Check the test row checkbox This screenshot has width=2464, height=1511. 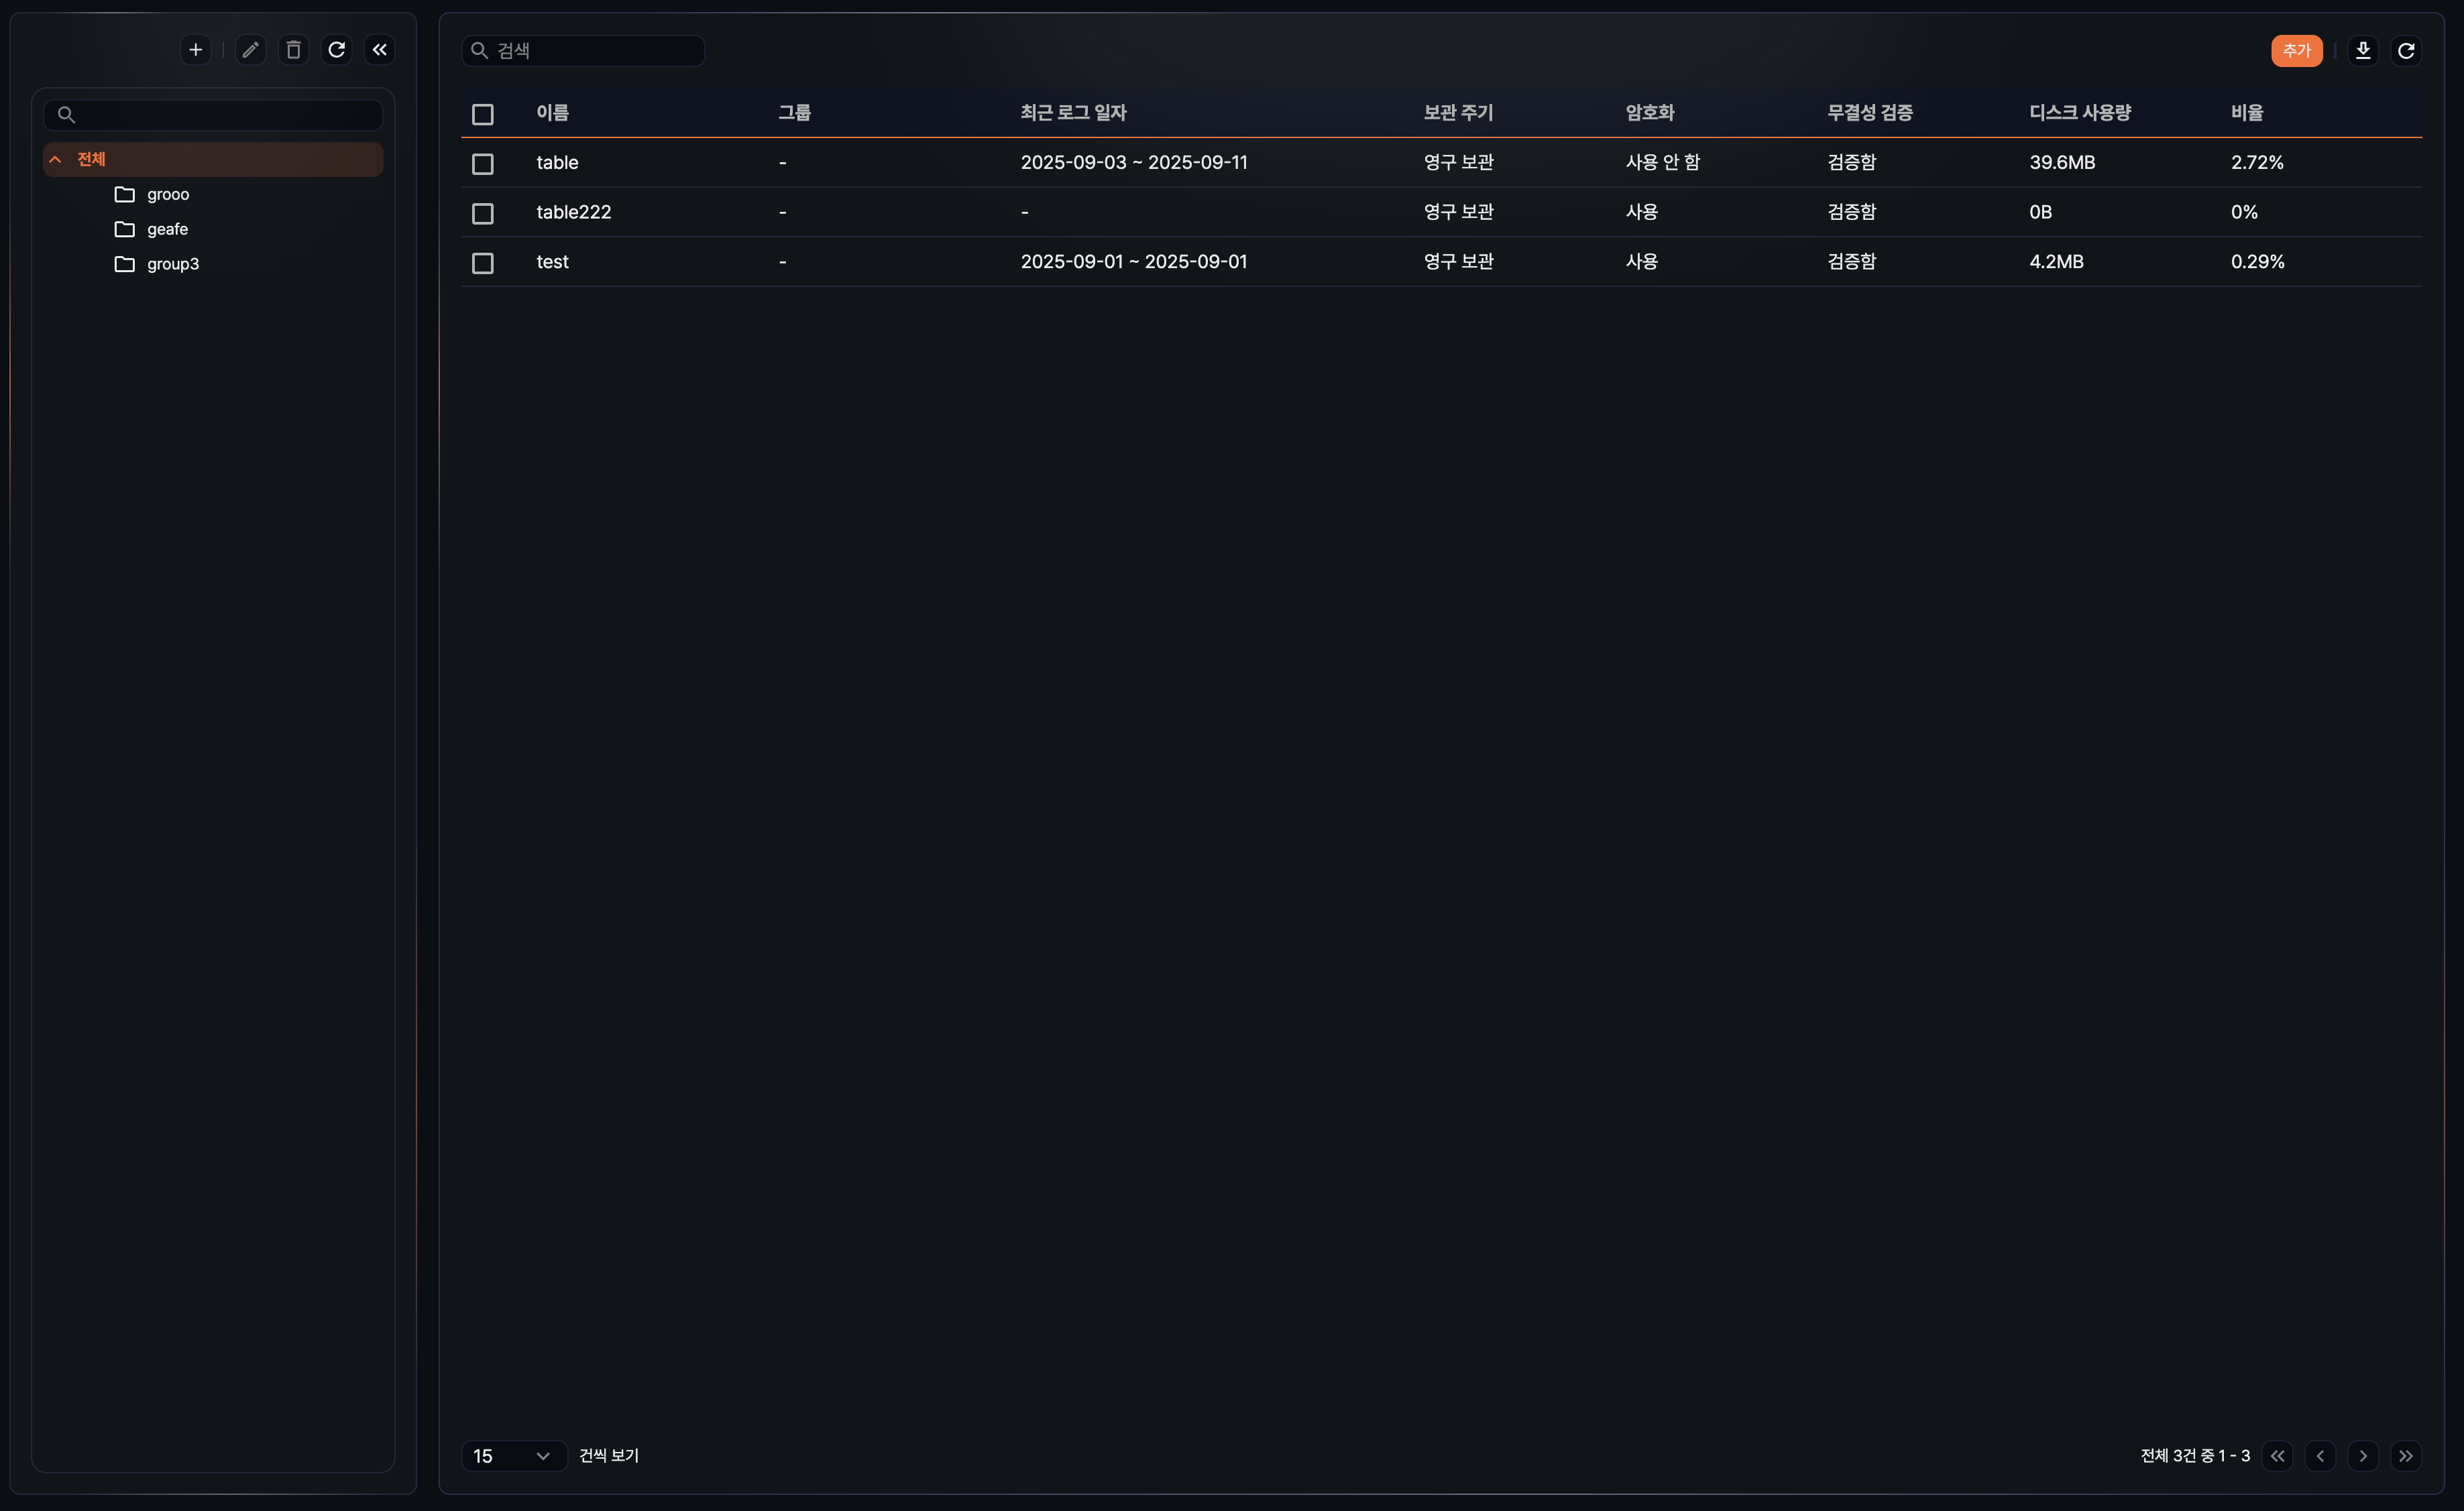point(483,263)
